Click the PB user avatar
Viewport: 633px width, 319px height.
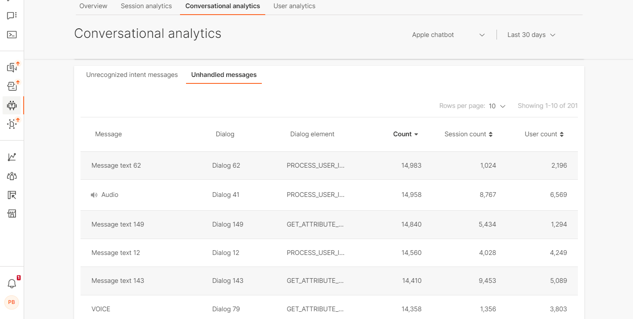click(x=12, y=302)
